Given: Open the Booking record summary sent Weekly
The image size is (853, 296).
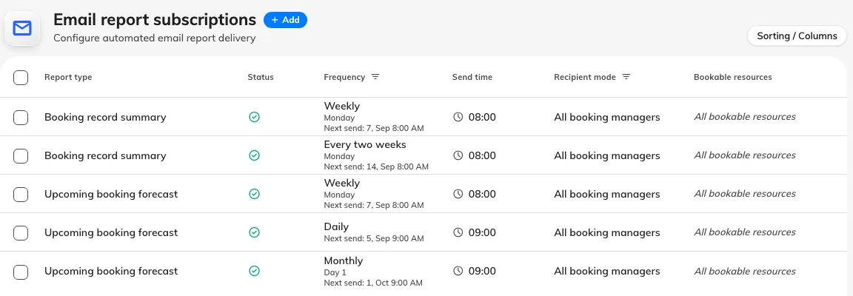Looking at the screenshot, I should [x=105, y=117].
